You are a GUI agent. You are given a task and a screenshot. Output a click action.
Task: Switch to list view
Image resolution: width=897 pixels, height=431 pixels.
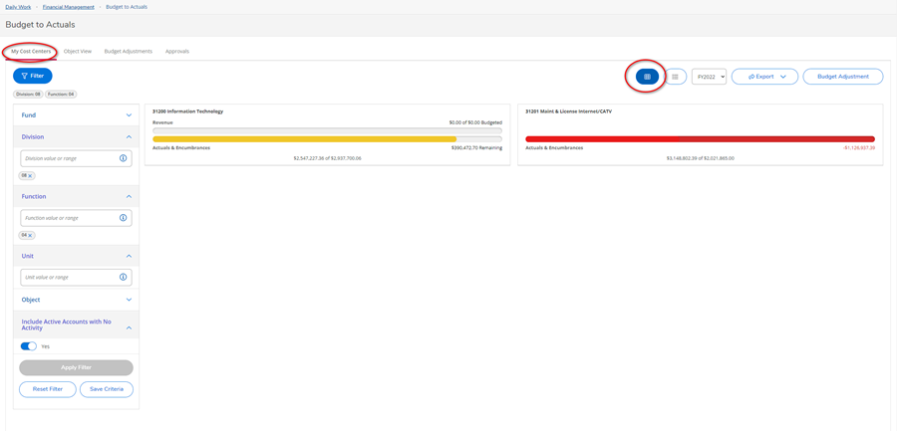coord(675,77)
